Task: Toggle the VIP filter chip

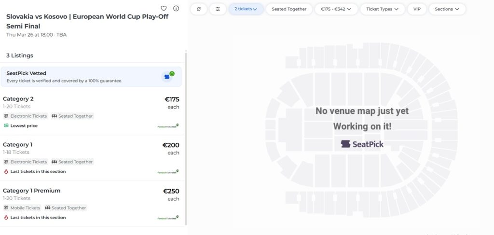Action: click(x=417, y=9)
